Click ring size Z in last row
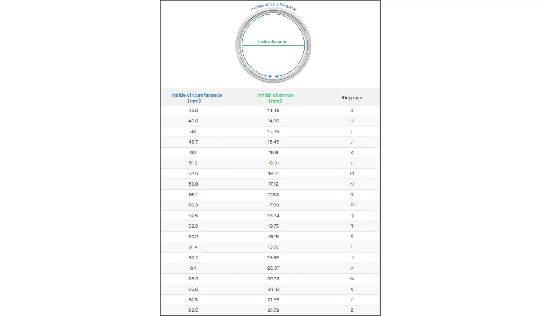 (x=352, y=310)
